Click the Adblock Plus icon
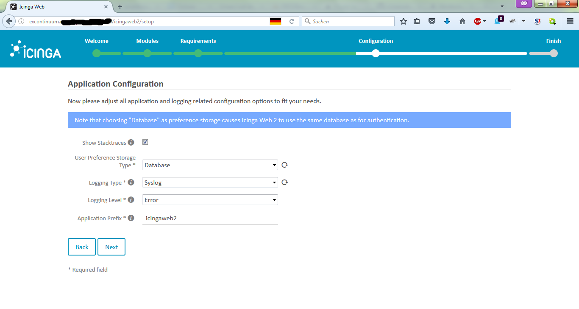Viewport: 579px width, 309px height. tap(478, 21)
